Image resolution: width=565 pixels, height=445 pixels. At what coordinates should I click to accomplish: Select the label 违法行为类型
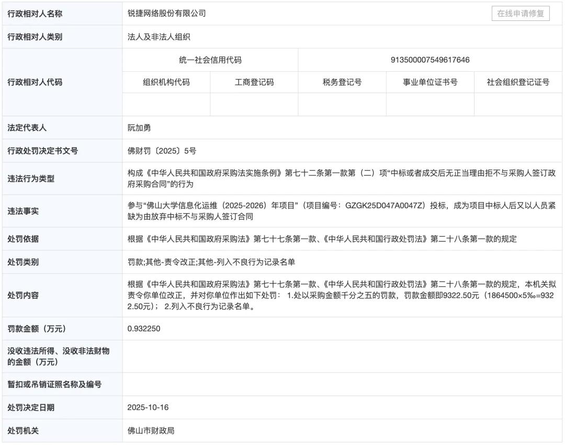pyautogui.click(x=31, y=179)
